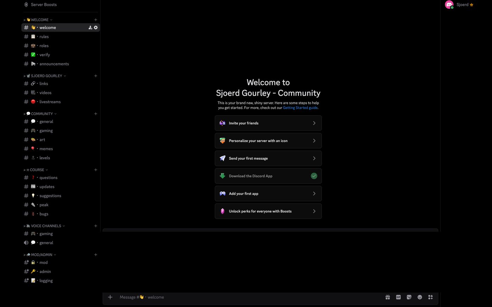Click the boost gem icon on Unlock perks card
Screen dimensions: 492x307
222,211
